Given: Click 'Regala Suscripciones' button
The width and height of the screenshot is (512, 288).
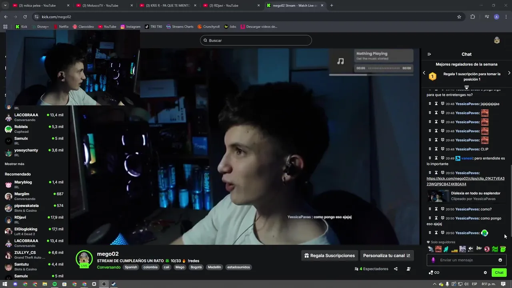Looking at the screenshot, I should (x=330, y=256).
